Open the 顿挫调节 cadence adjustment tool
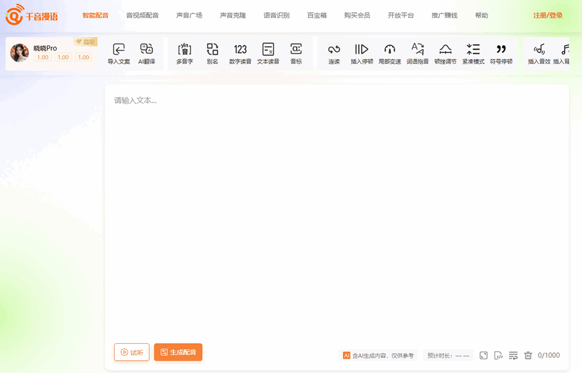This screenshot has height=373, width=582. pos(445,54)
